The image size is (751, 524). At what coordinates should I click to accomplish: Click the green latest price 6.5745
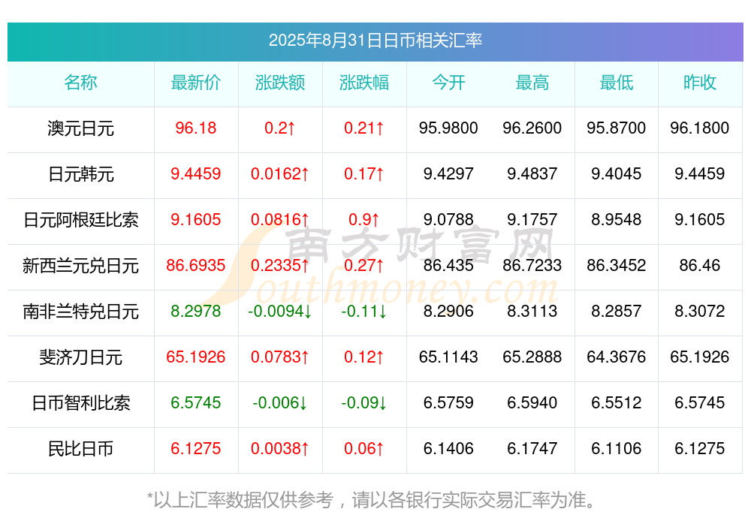point(196,403)
